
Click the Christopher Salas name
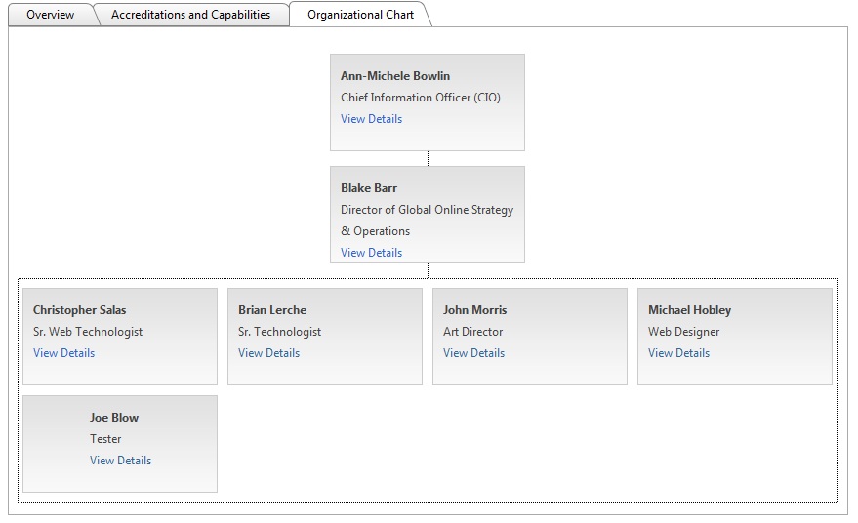click(x=80, y=310)
